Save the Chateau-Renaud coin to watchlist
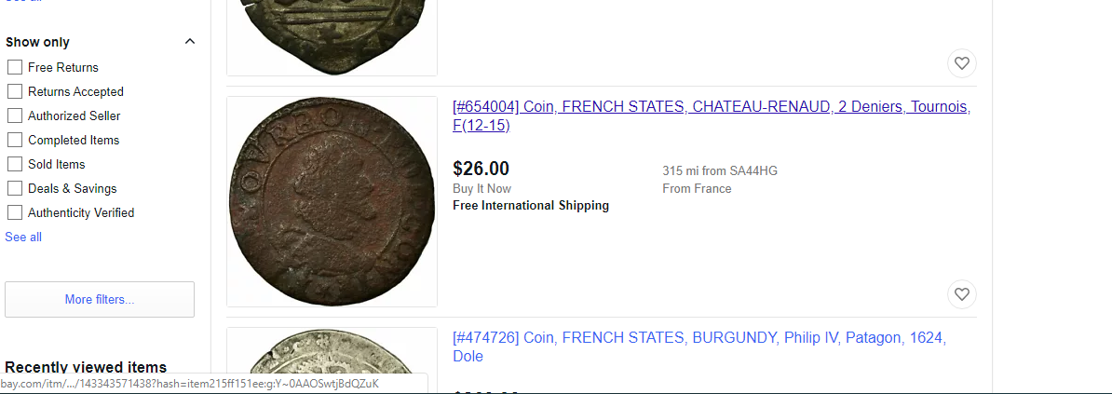The height and width of the screenshot is (394, 1112). (962, 294)
